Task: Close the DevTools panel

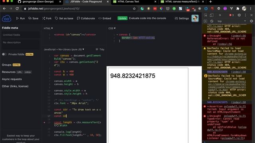Action: (x=251, y=15)
